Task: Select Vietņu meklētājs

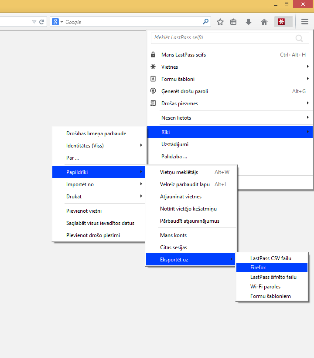Action: (191, 172)
